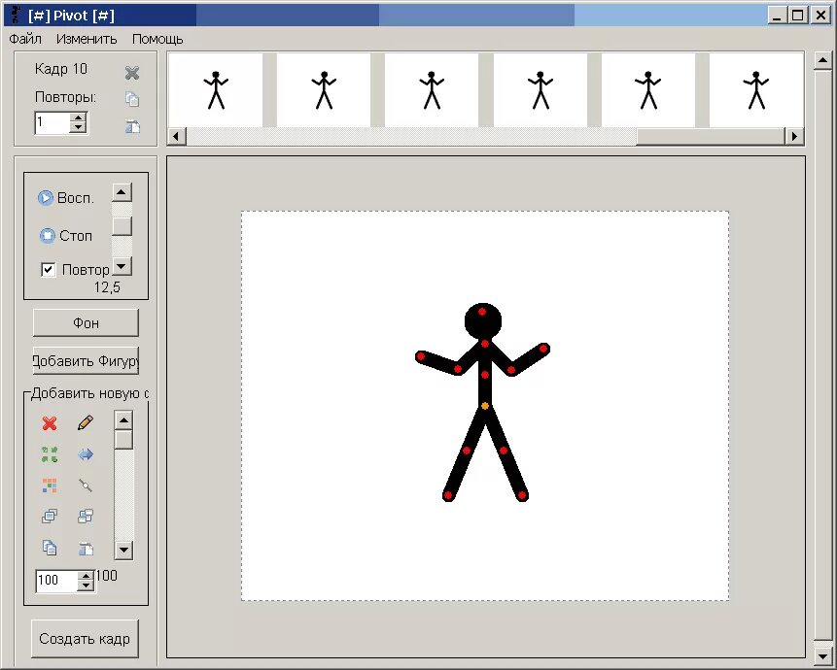The height and width of the screenshot is (670, 837).
Task: Click red handle at stickman's neck
Action: (485, 344)
